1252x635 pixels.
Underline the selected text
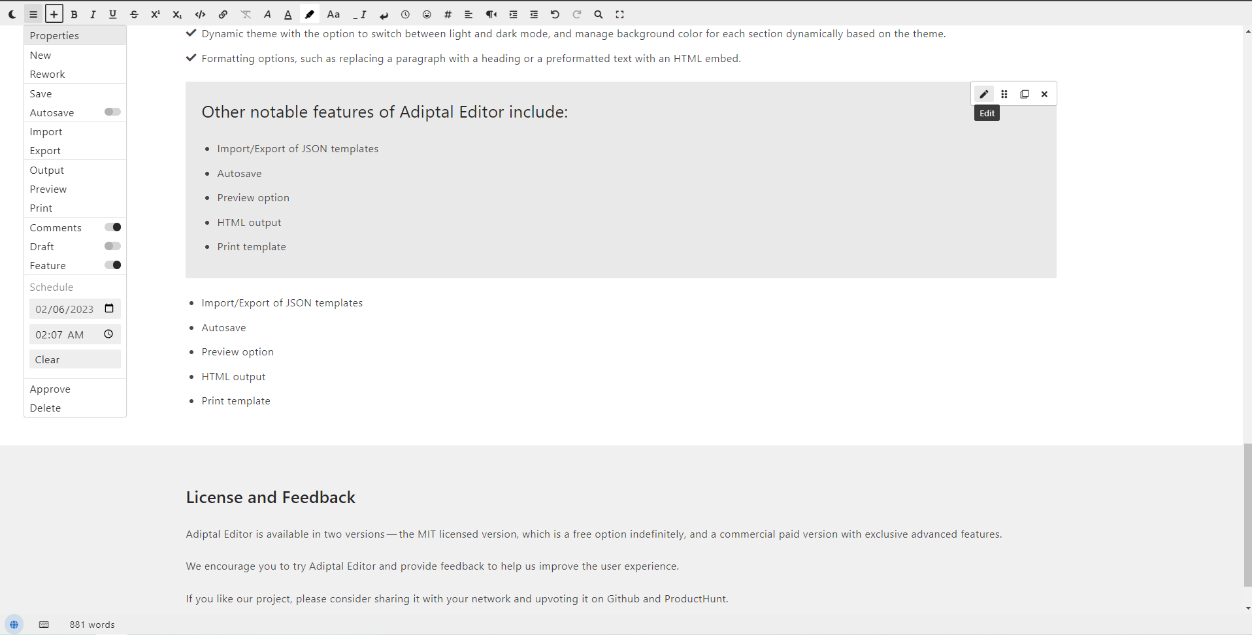pyautogui.click(x=112, y=14)
